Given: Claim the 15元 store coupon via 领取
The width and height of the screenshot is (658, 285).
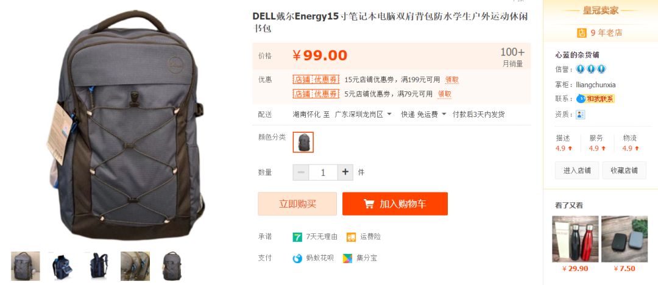Looking at the screenshot, I should pyautogui.click(x=452, y=80).
